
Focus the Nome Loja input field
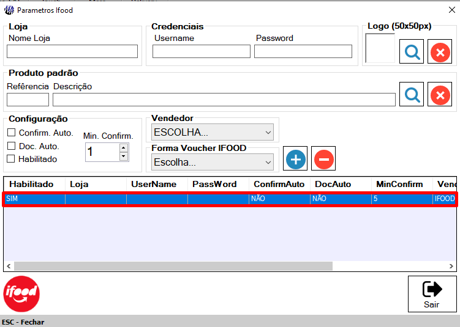click(72, 51)
